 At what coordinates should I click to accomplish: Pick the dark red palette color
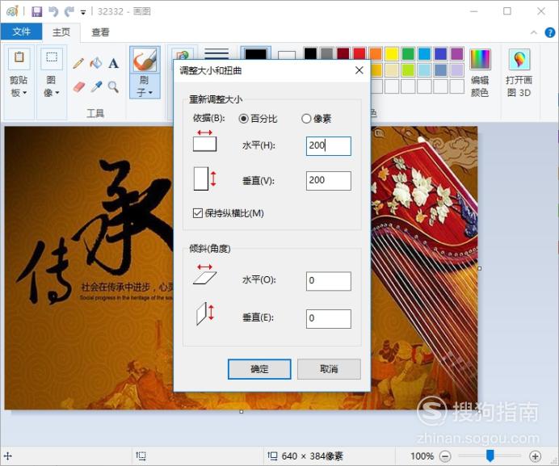pos(343,54)
